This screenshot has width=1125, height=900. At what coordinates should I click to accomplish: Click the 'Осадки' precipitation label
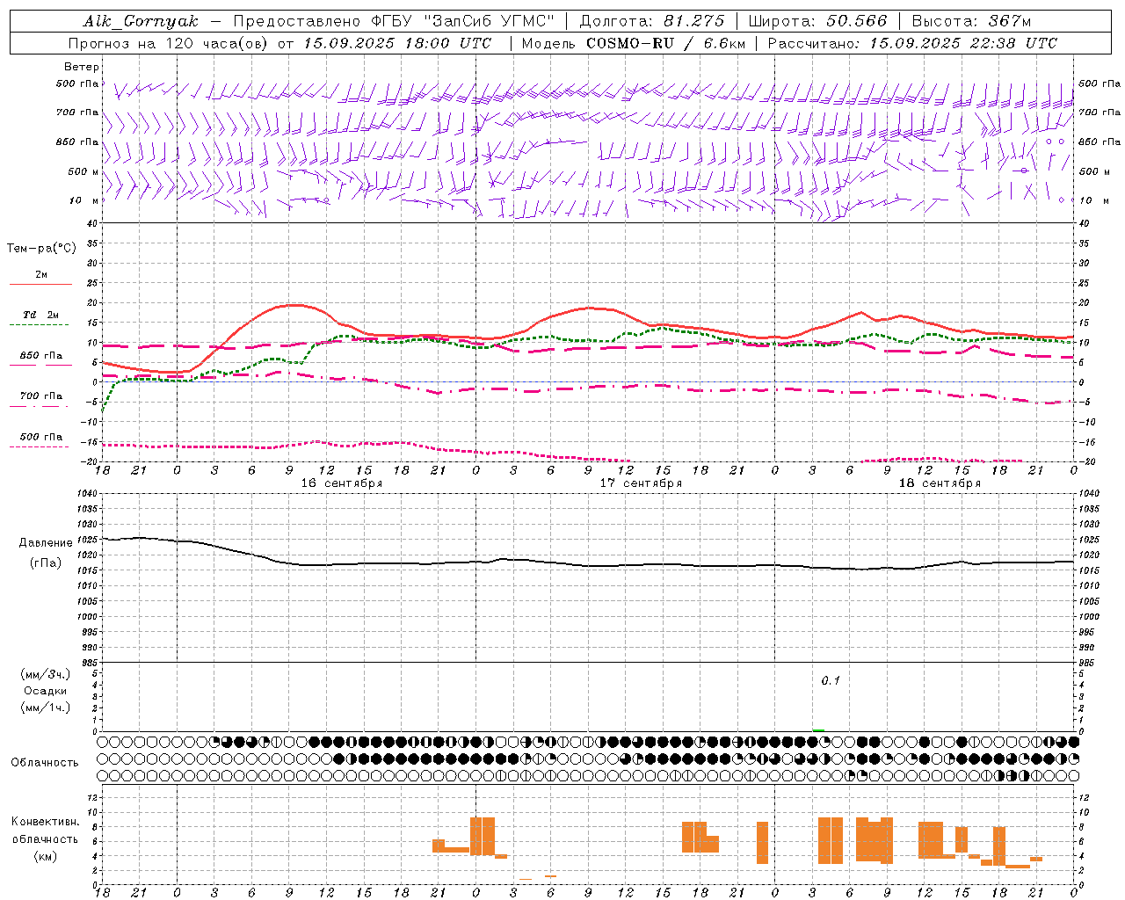click(x=46, y=691)
